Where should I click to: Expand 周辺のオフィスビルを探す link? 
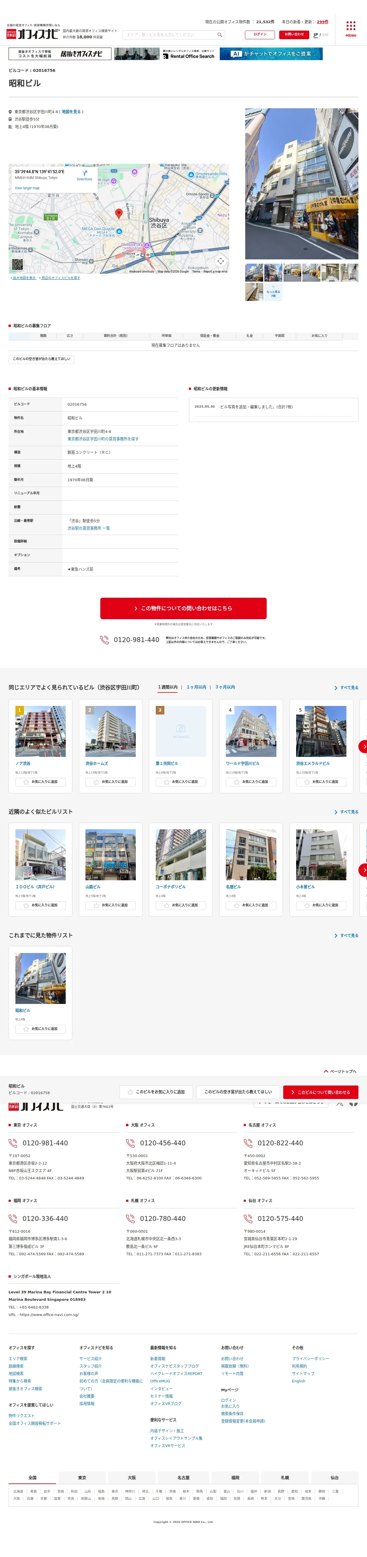pos(60,278)
